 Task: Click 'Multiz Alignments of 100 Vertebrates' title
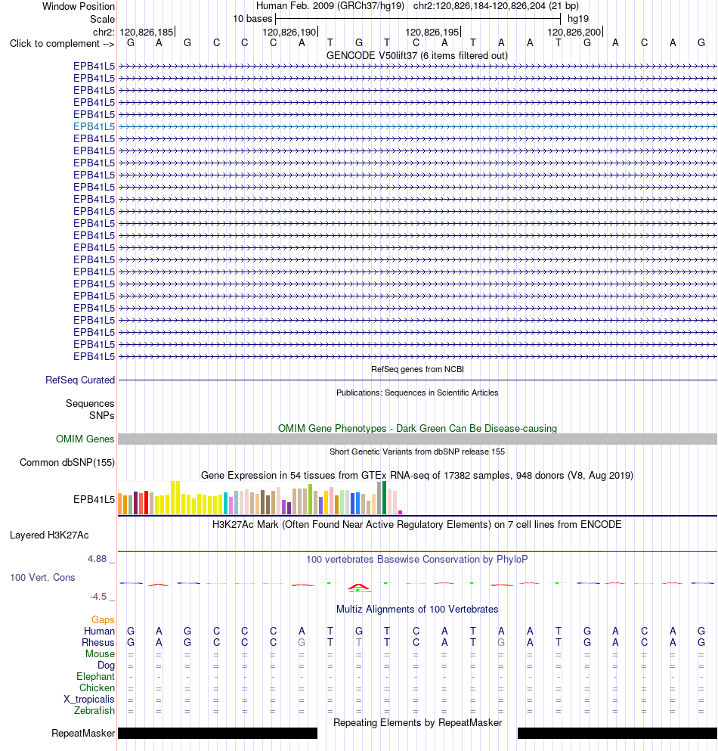[417, 610]
